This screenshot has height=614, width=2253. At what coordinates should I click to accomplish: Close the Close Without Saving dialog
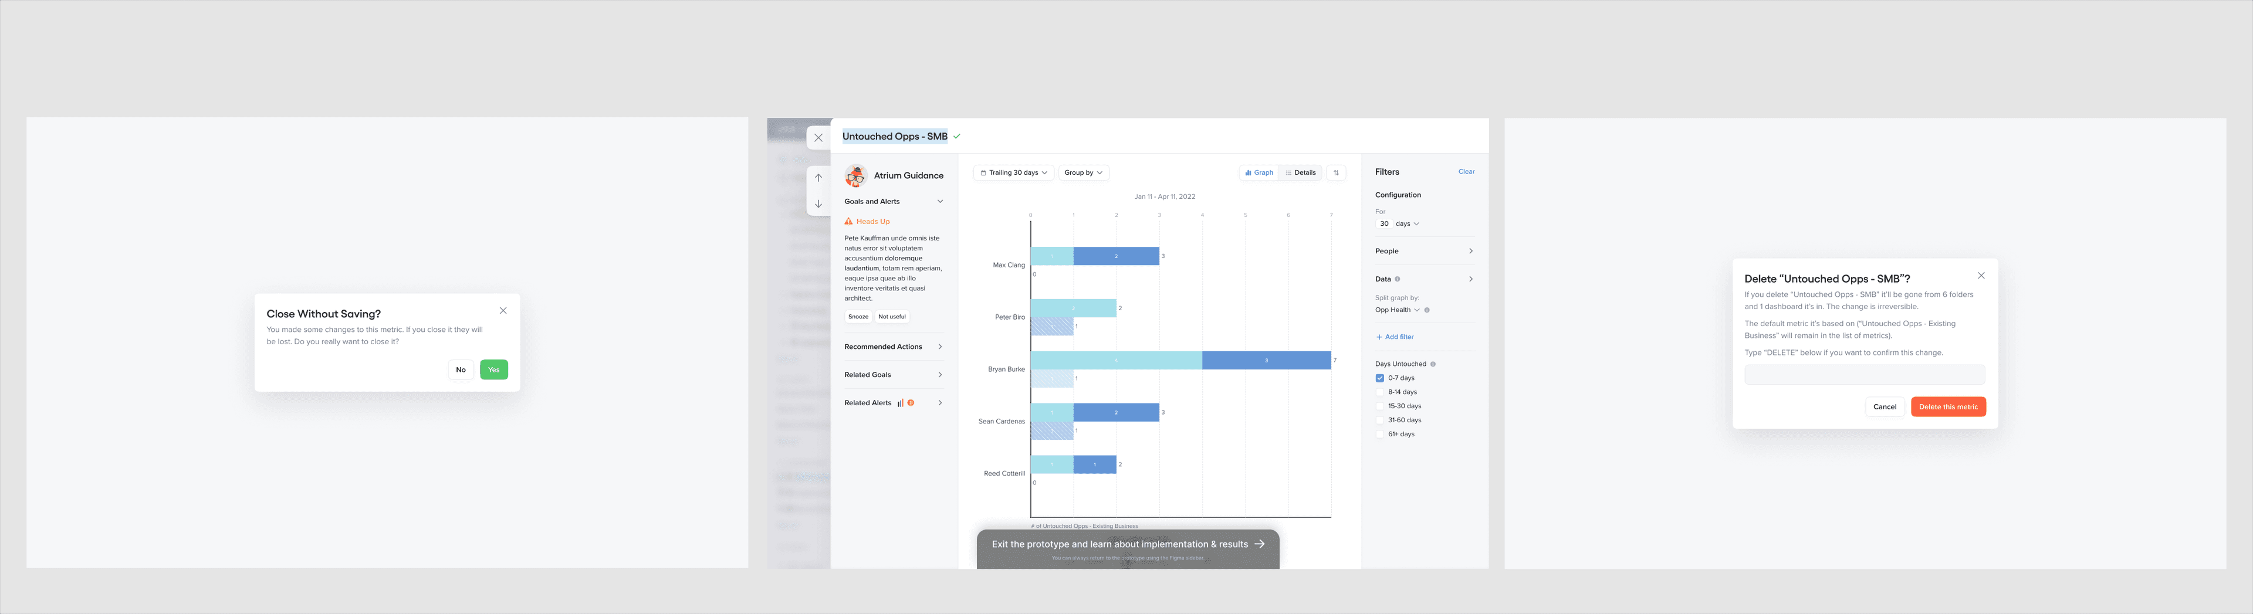[503, 310]
